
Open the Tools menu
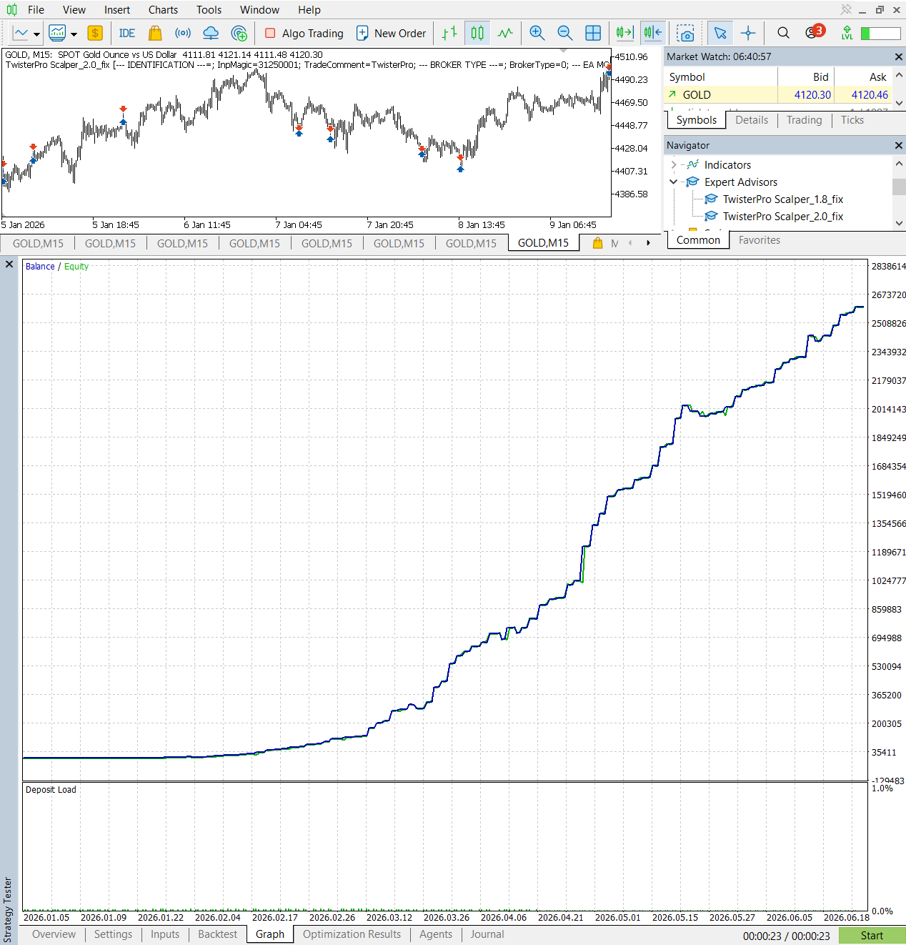click(209, 10)
